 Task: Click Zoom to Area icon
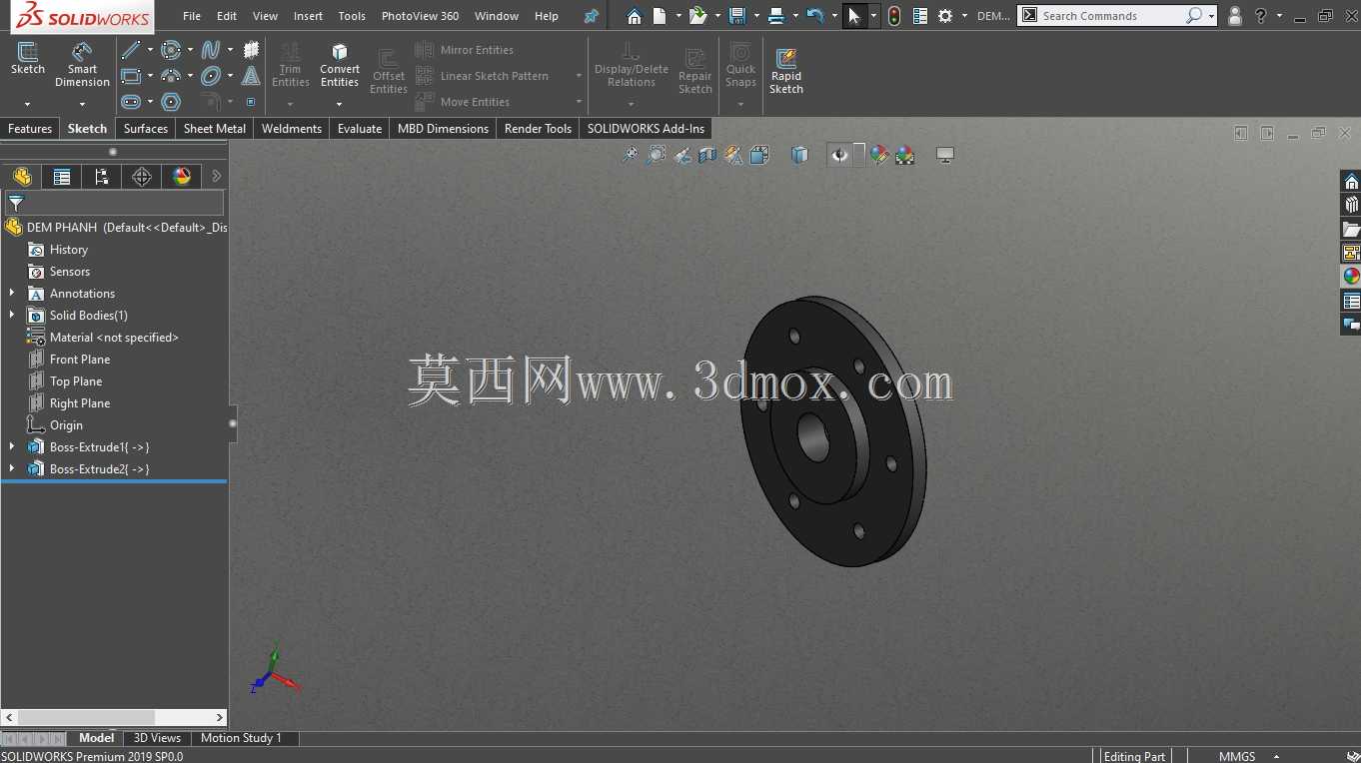click(x=656, y=155)
